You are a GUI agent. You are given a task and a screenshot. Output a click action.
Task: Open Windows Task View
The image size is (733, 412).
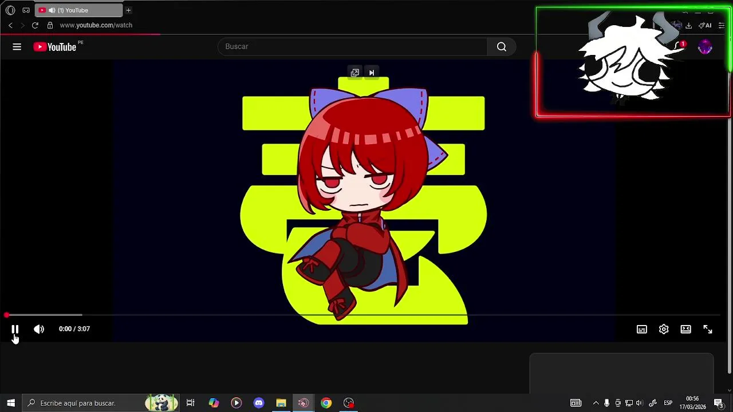coord(191,403)
